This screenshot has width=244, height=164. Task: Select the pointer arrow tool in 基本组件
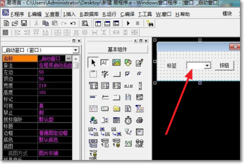[x=93, y=63]
